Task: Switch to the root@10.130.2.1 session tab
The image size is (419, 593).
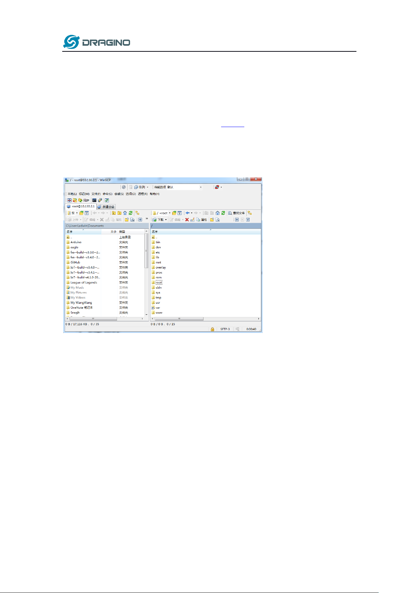Action: tap(80, 207)
